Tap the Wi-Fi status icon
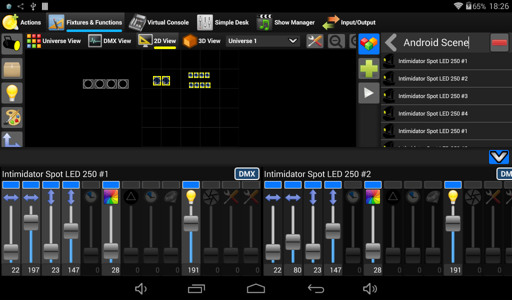Screen dimensions: 512x300 (x=458, y=6)
